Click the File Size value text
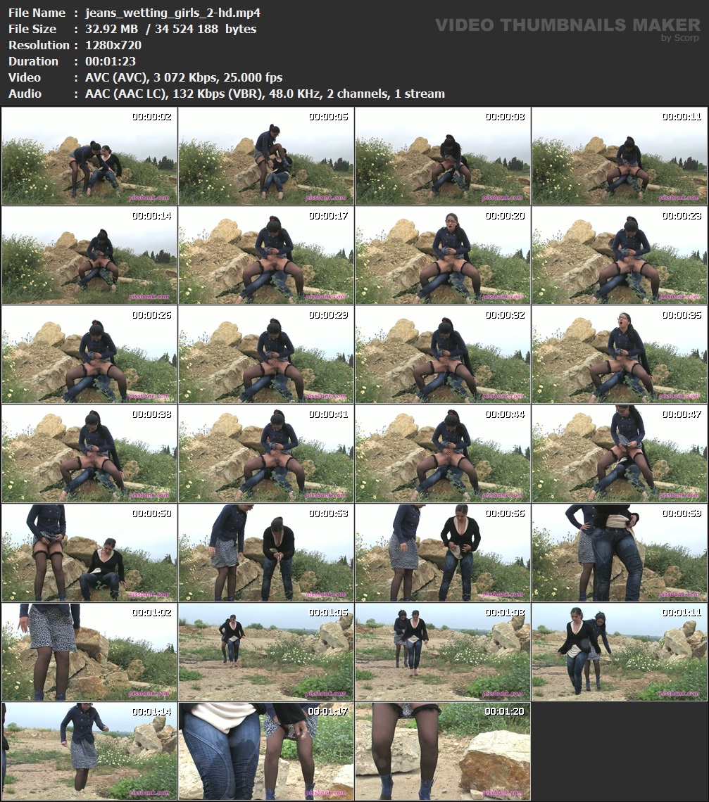This screenshot has width=709, height=802. [170, 29]
